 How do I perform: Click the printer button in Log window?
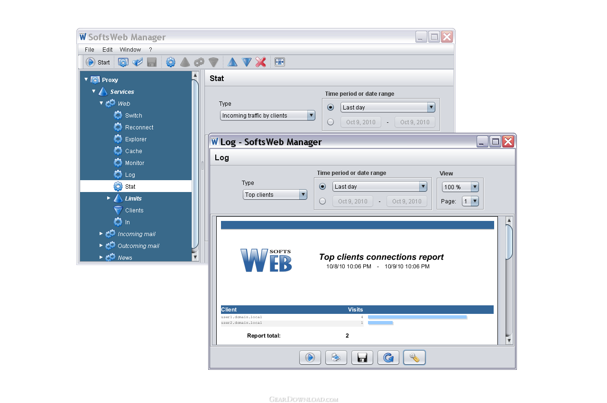(336, 357)
